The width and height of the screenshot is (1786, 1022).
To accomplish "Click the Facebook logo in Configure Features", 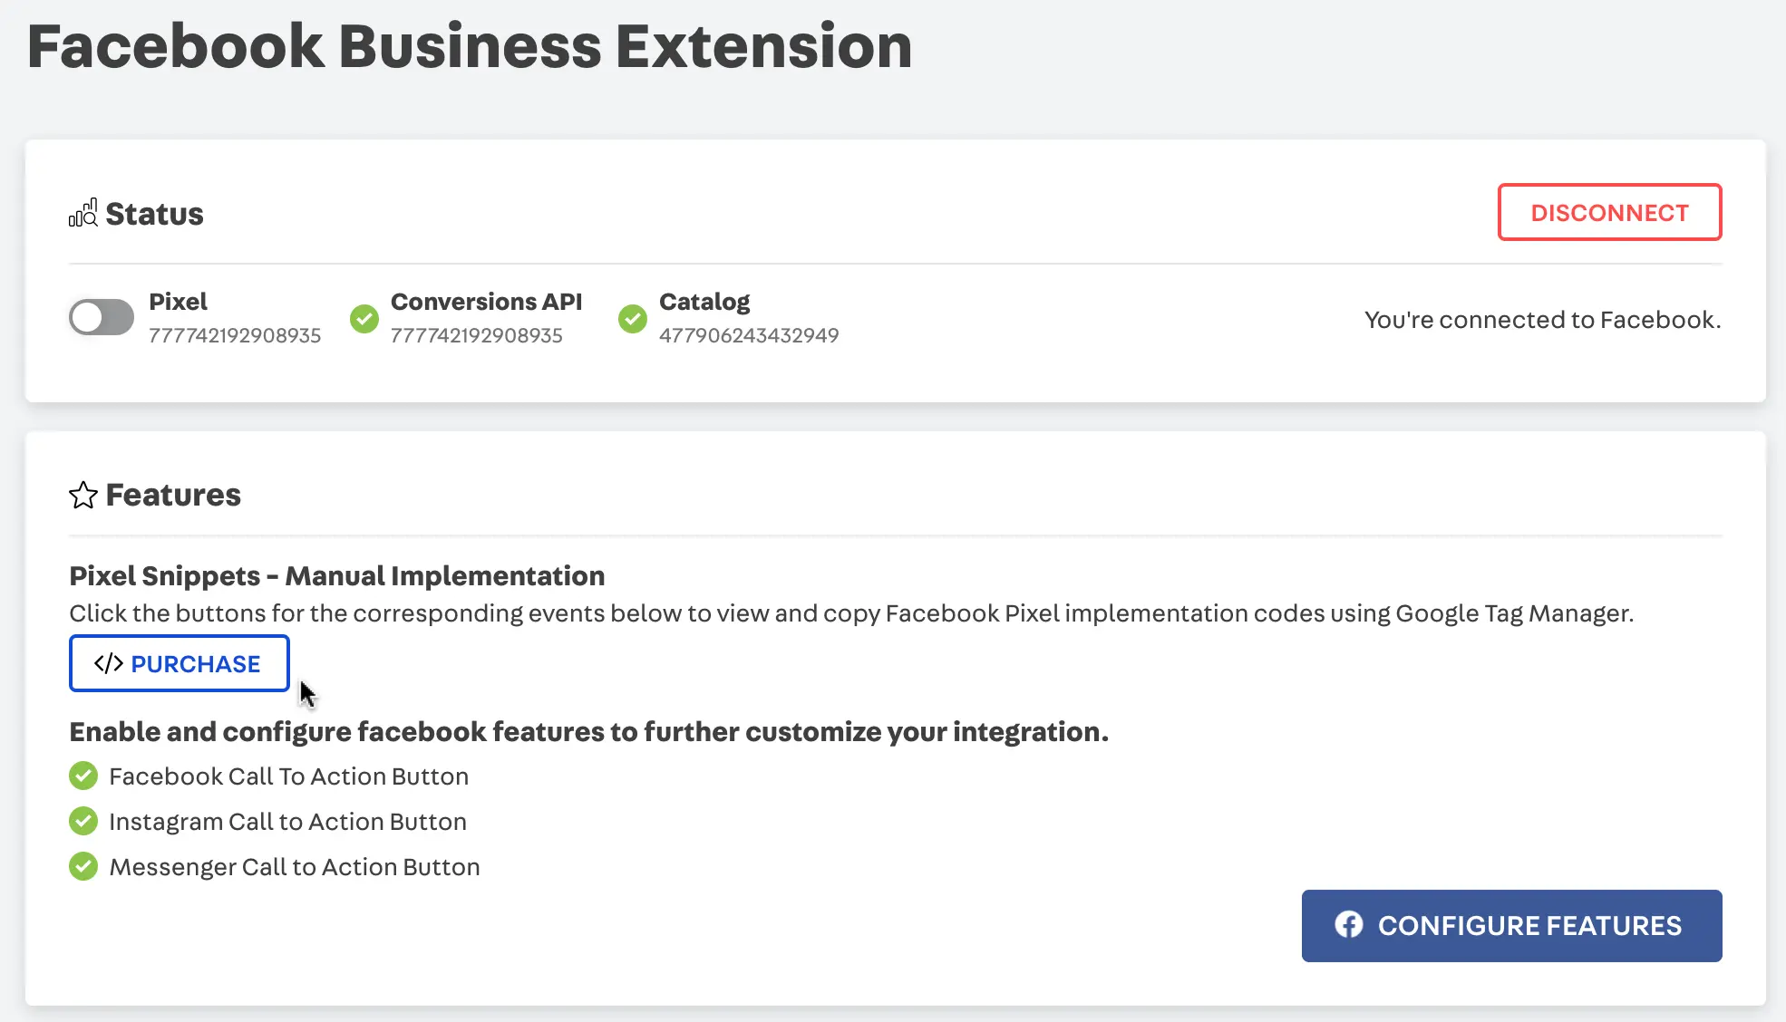I will 1348,924.
